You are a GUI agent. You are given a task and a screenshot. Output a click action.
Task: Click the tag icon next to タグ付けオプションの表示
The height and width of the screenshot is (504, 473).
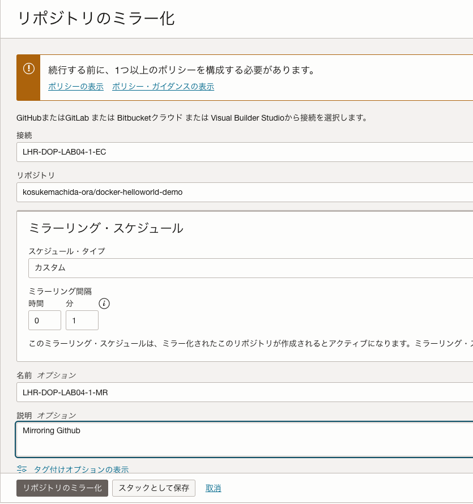pyautogui.click(x=22, y=469)
